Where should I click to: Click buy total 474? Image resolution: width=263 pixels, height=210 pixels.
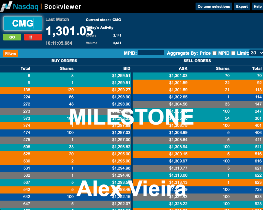[x=27, y=133]
